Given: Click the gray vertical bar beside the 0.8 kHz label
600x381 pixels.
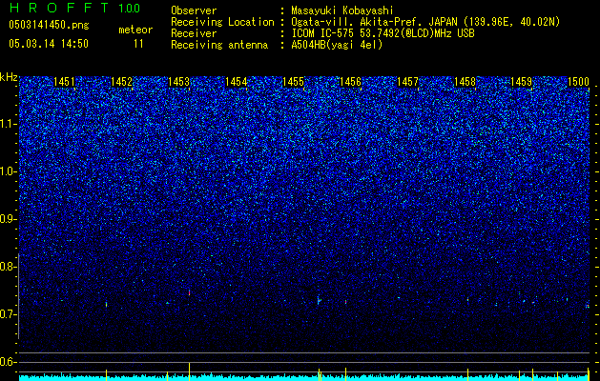Looking at the screenshot, I should pyautogui.click(x=19, y=296).
